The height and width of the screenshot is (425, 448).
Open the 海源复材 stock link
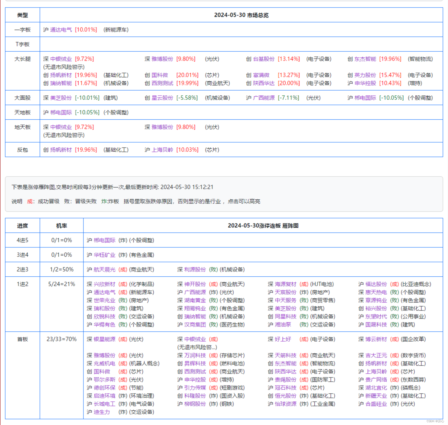[286, 284]
